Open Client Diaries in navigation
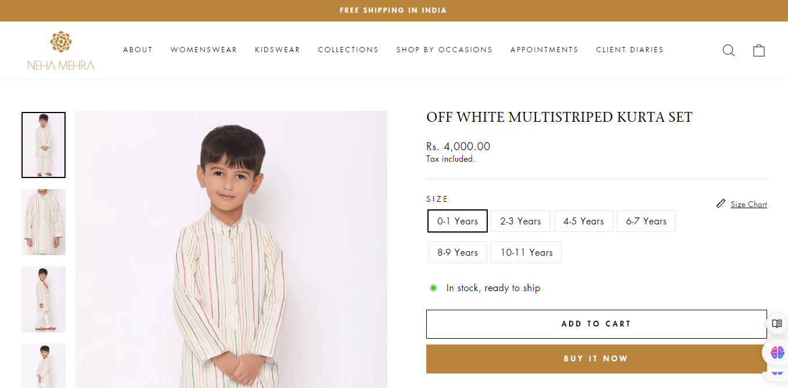 (x=629, y=50)
